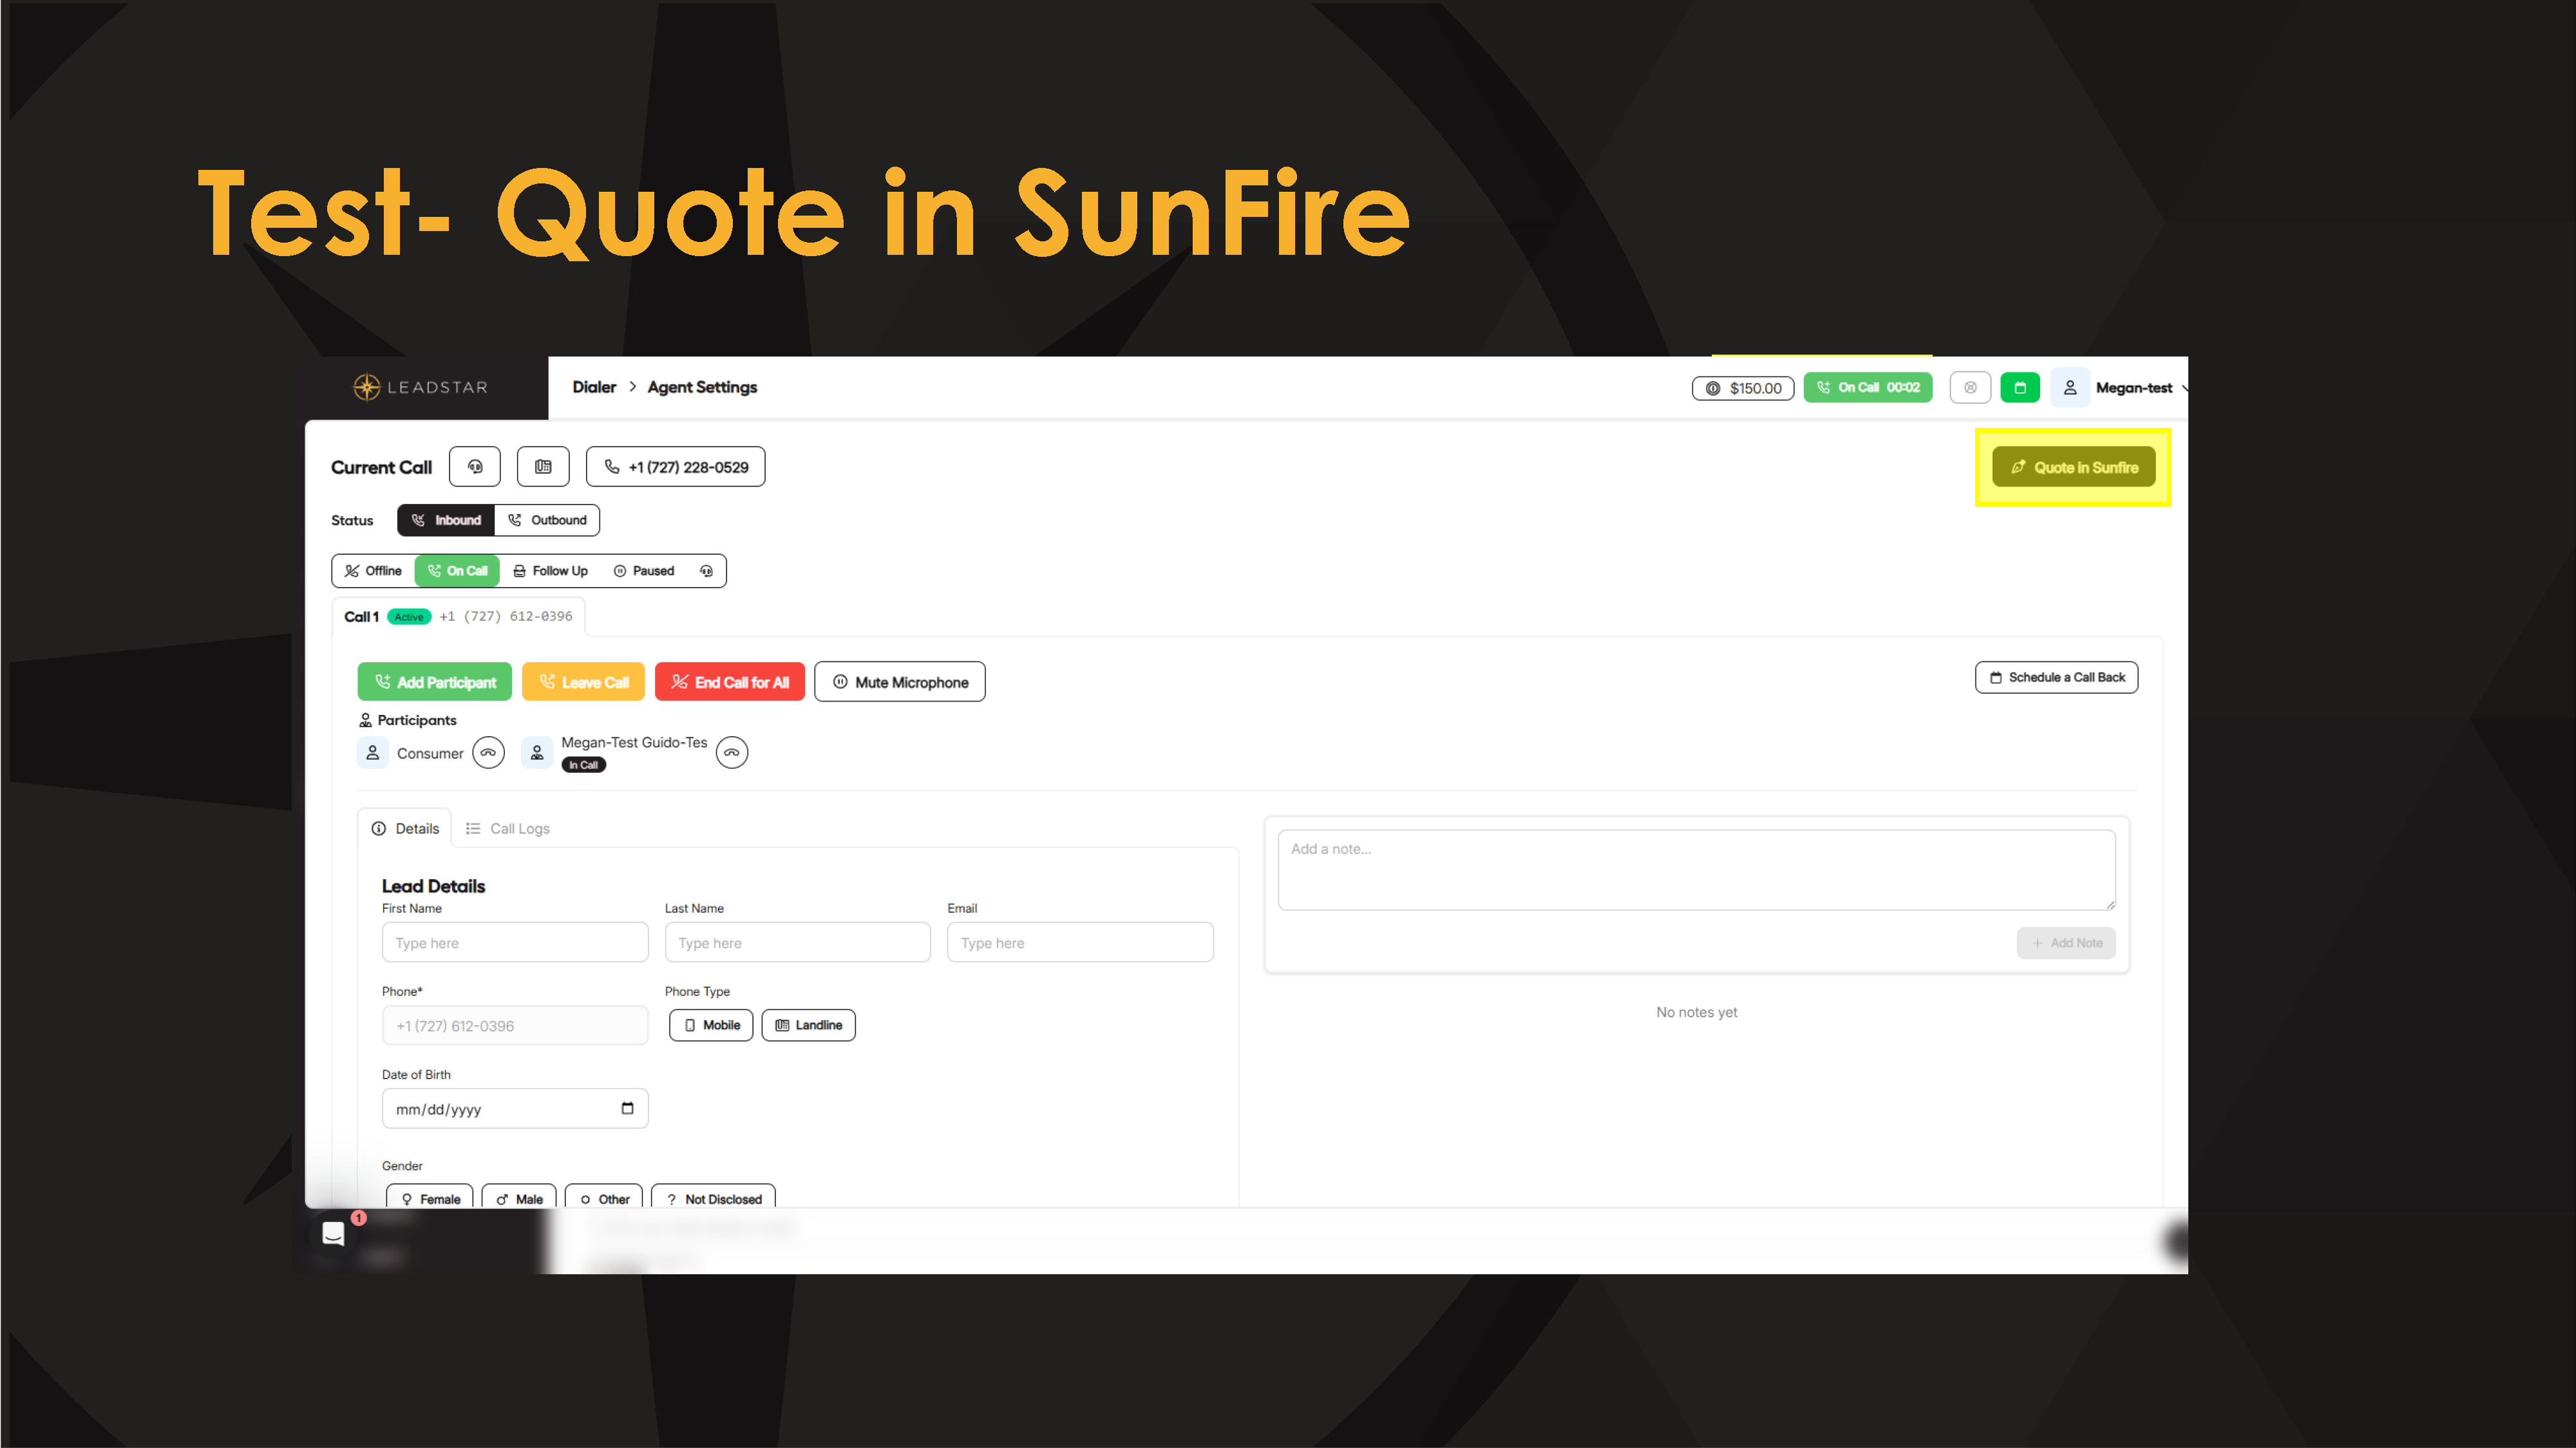Hang up Megan-Test Guido-Tes participant
Screen dimensions: 2576x1448
pyautogui.click(x=732, y=752)
